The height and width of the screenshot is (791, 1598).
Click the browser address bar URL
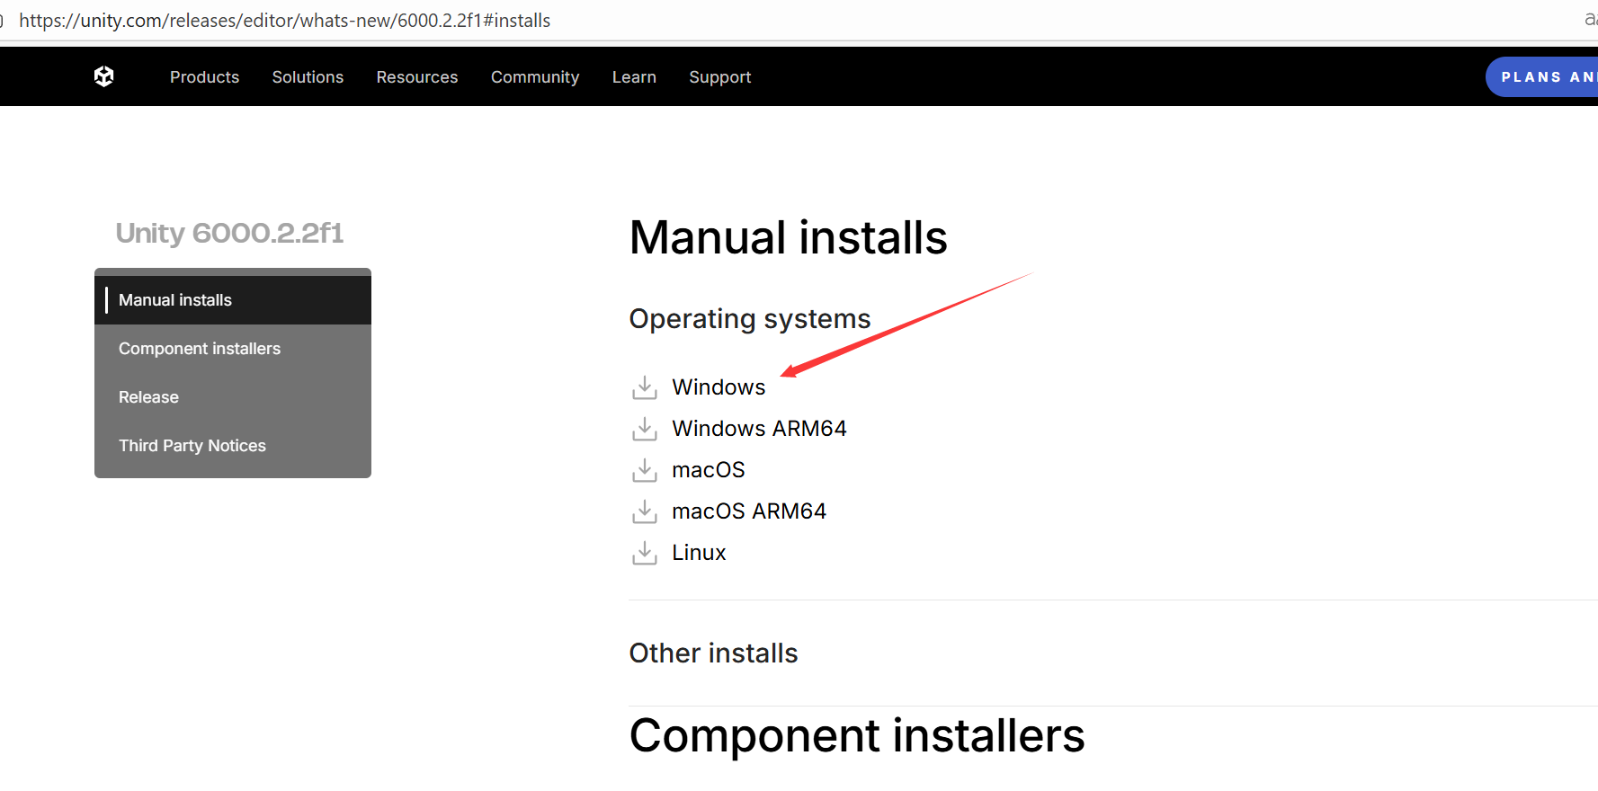[284, 20]
